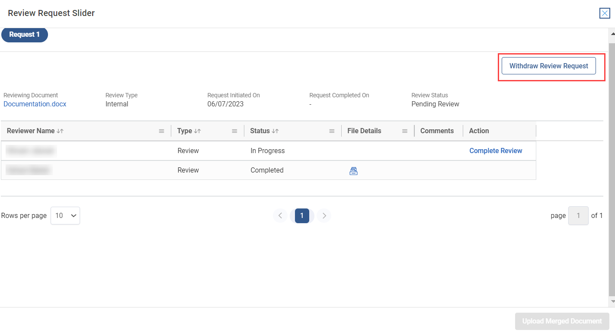Select the Request 1 tab
The width and height of the screenshot is (615, 333).
click(25, 35)
